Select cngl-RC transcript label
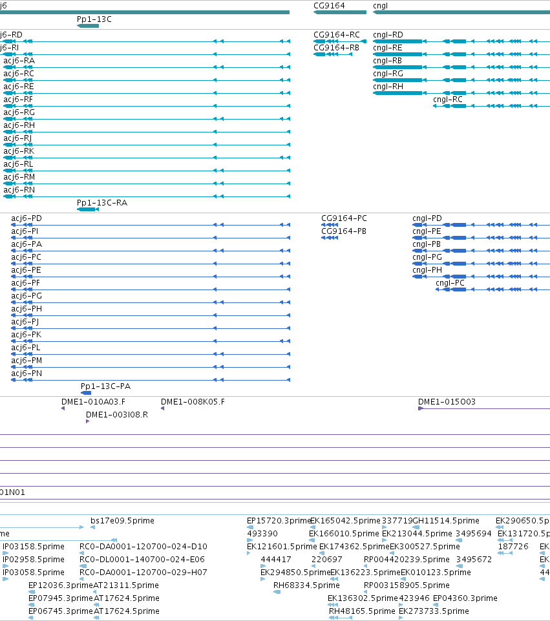This screenshot has width=550, height=621. coord(448,100)
